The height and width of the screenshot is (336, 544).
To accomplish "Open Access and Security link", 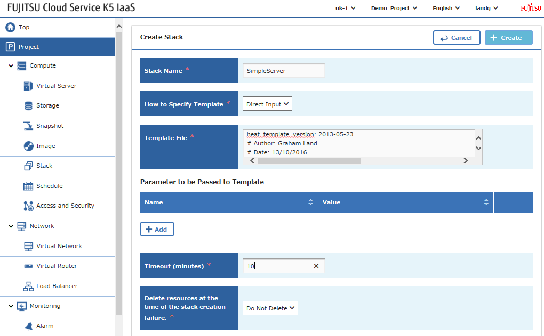I will pos(65,206).
